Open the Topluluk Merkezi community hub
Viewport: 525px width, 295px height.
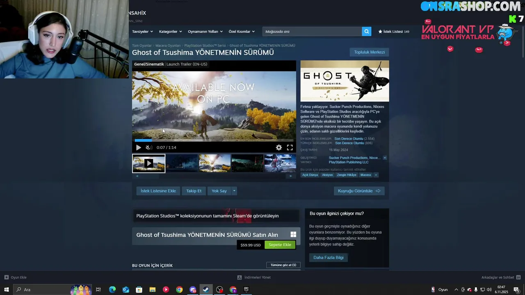369,52
